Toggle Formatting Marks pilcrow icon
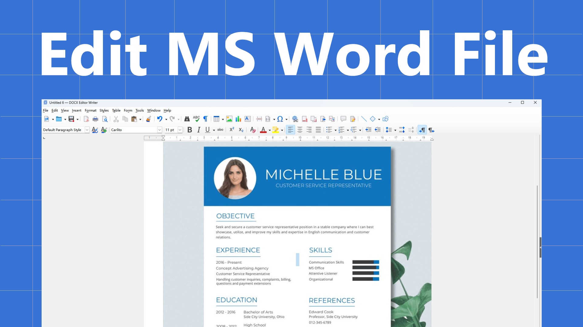The width and height of the screenshot is (583, 327). 206,119
